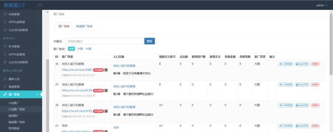Collapse the 推广管理 sidebar menu

tap(21, 95)
